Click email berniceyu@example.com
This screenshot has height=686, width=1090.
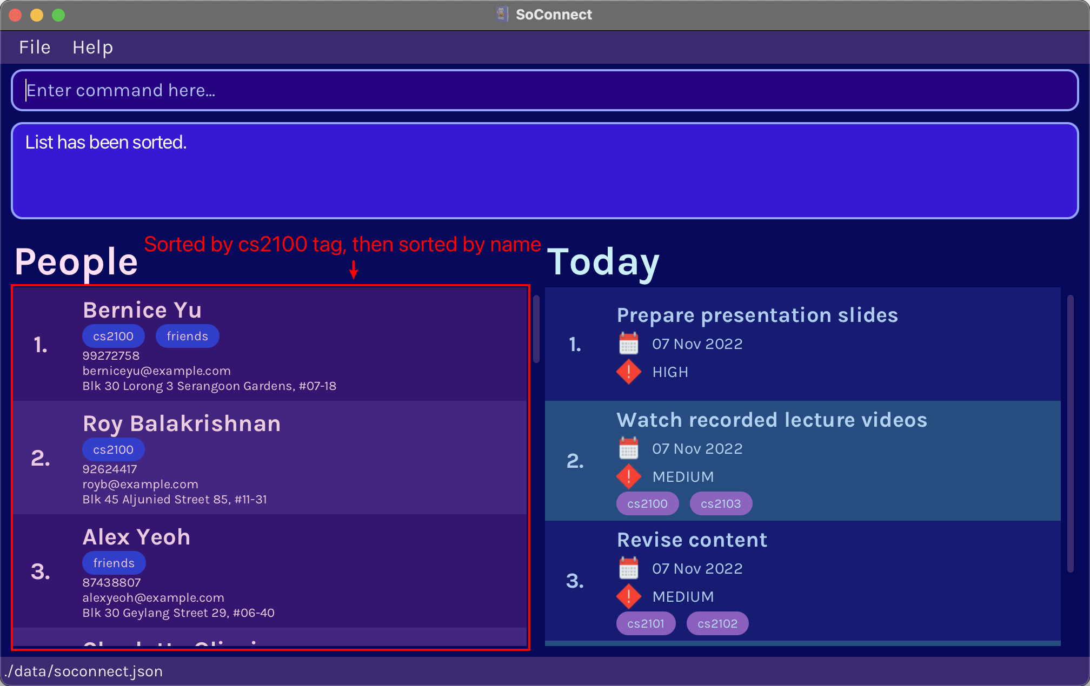pos(156,371)
